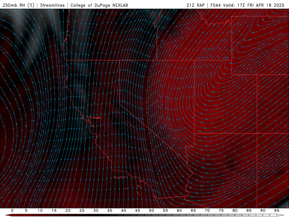The image size is (289, 217).
Task: Click the '80' value on the colorbar scale
Action: (235, 210)
